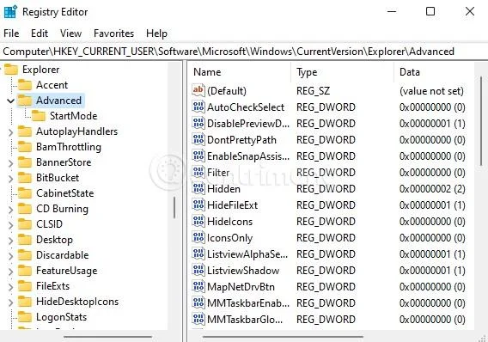This screenshot has width=488, height=342.
Task: Expand the CLSID key
Action: (x=10, y=224)
